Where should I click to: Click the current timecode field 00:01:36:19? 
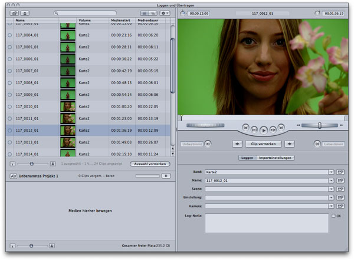[334, 14]
